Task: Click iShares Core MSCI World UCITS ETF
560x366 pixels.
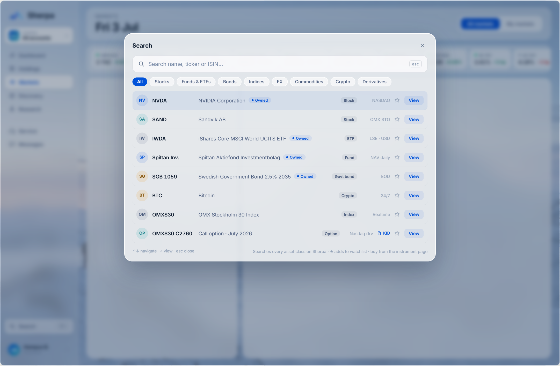Action: pyautogui.click(x=242, y=139)
